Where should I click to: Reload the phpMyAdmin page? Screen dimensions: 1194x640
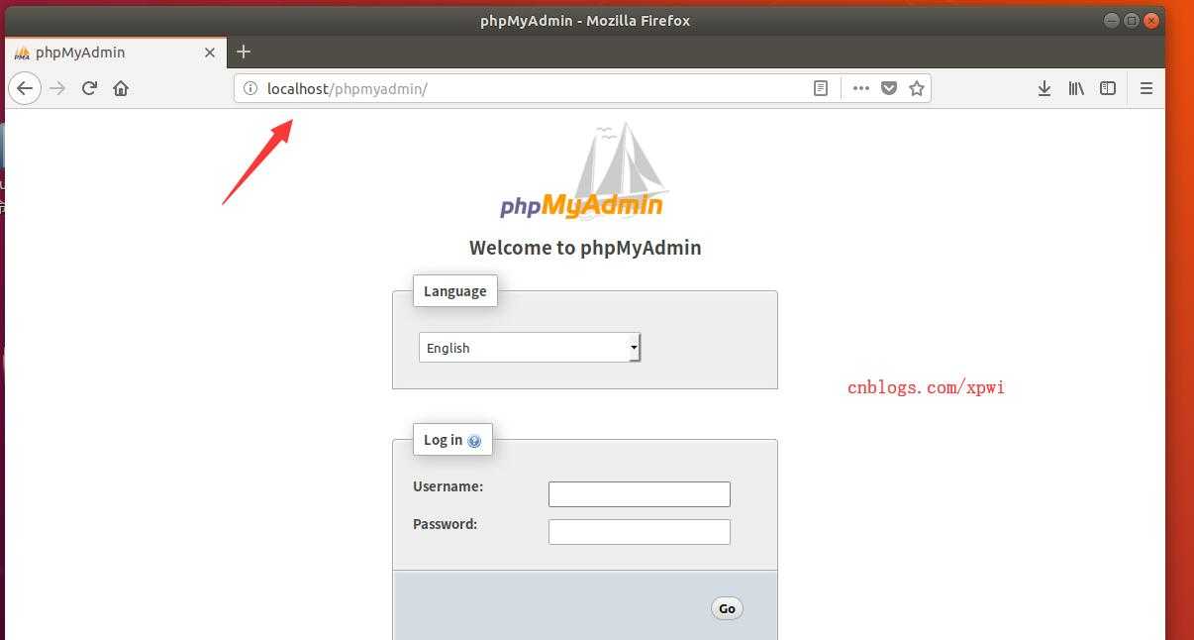pyautogui.click(x=89, y=88)
